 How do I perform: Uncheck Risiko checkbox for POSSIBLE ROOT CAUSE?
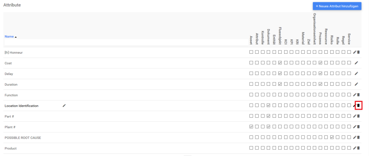point(332,138)
